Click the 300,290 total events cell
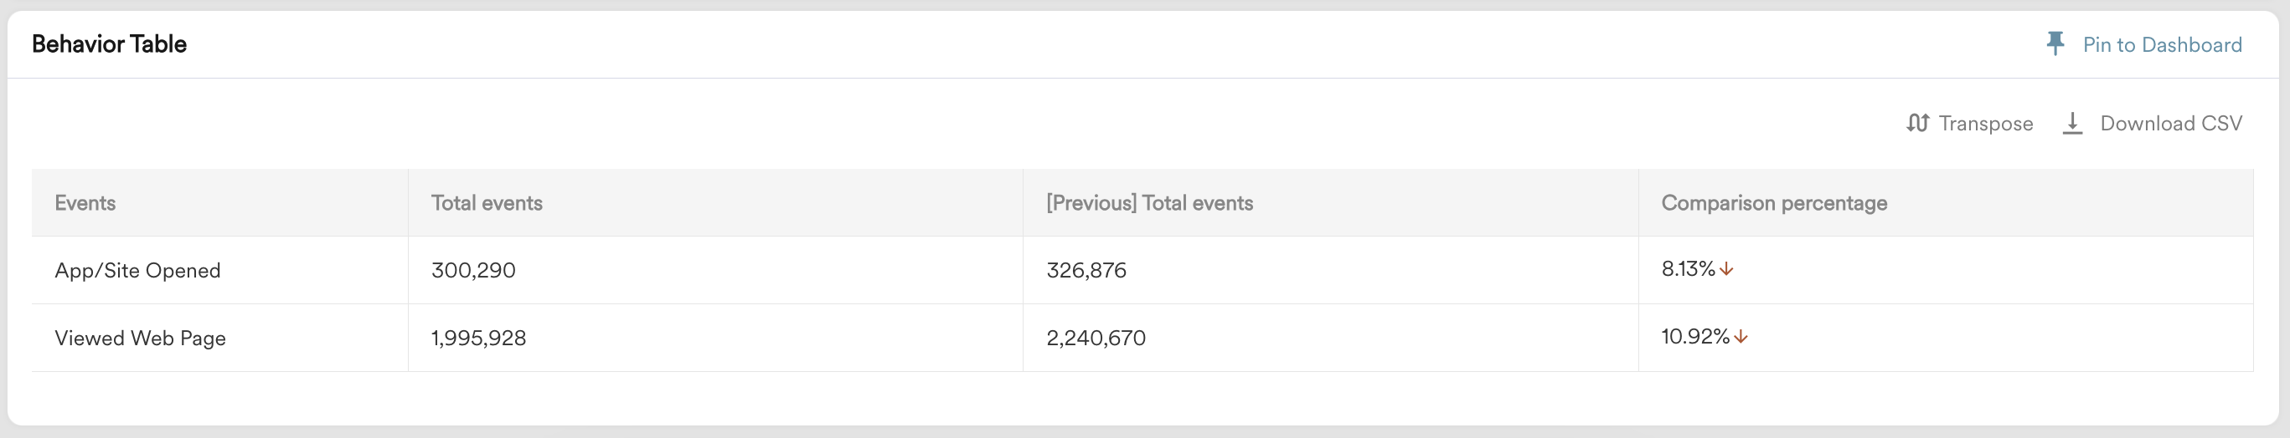Screen dimensions: 2290x438 coord(473,271)
